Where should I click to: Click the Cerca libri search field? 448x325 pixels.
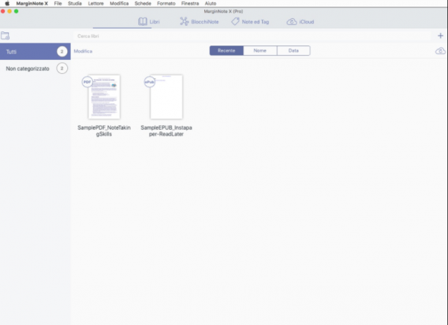(252, 36)
